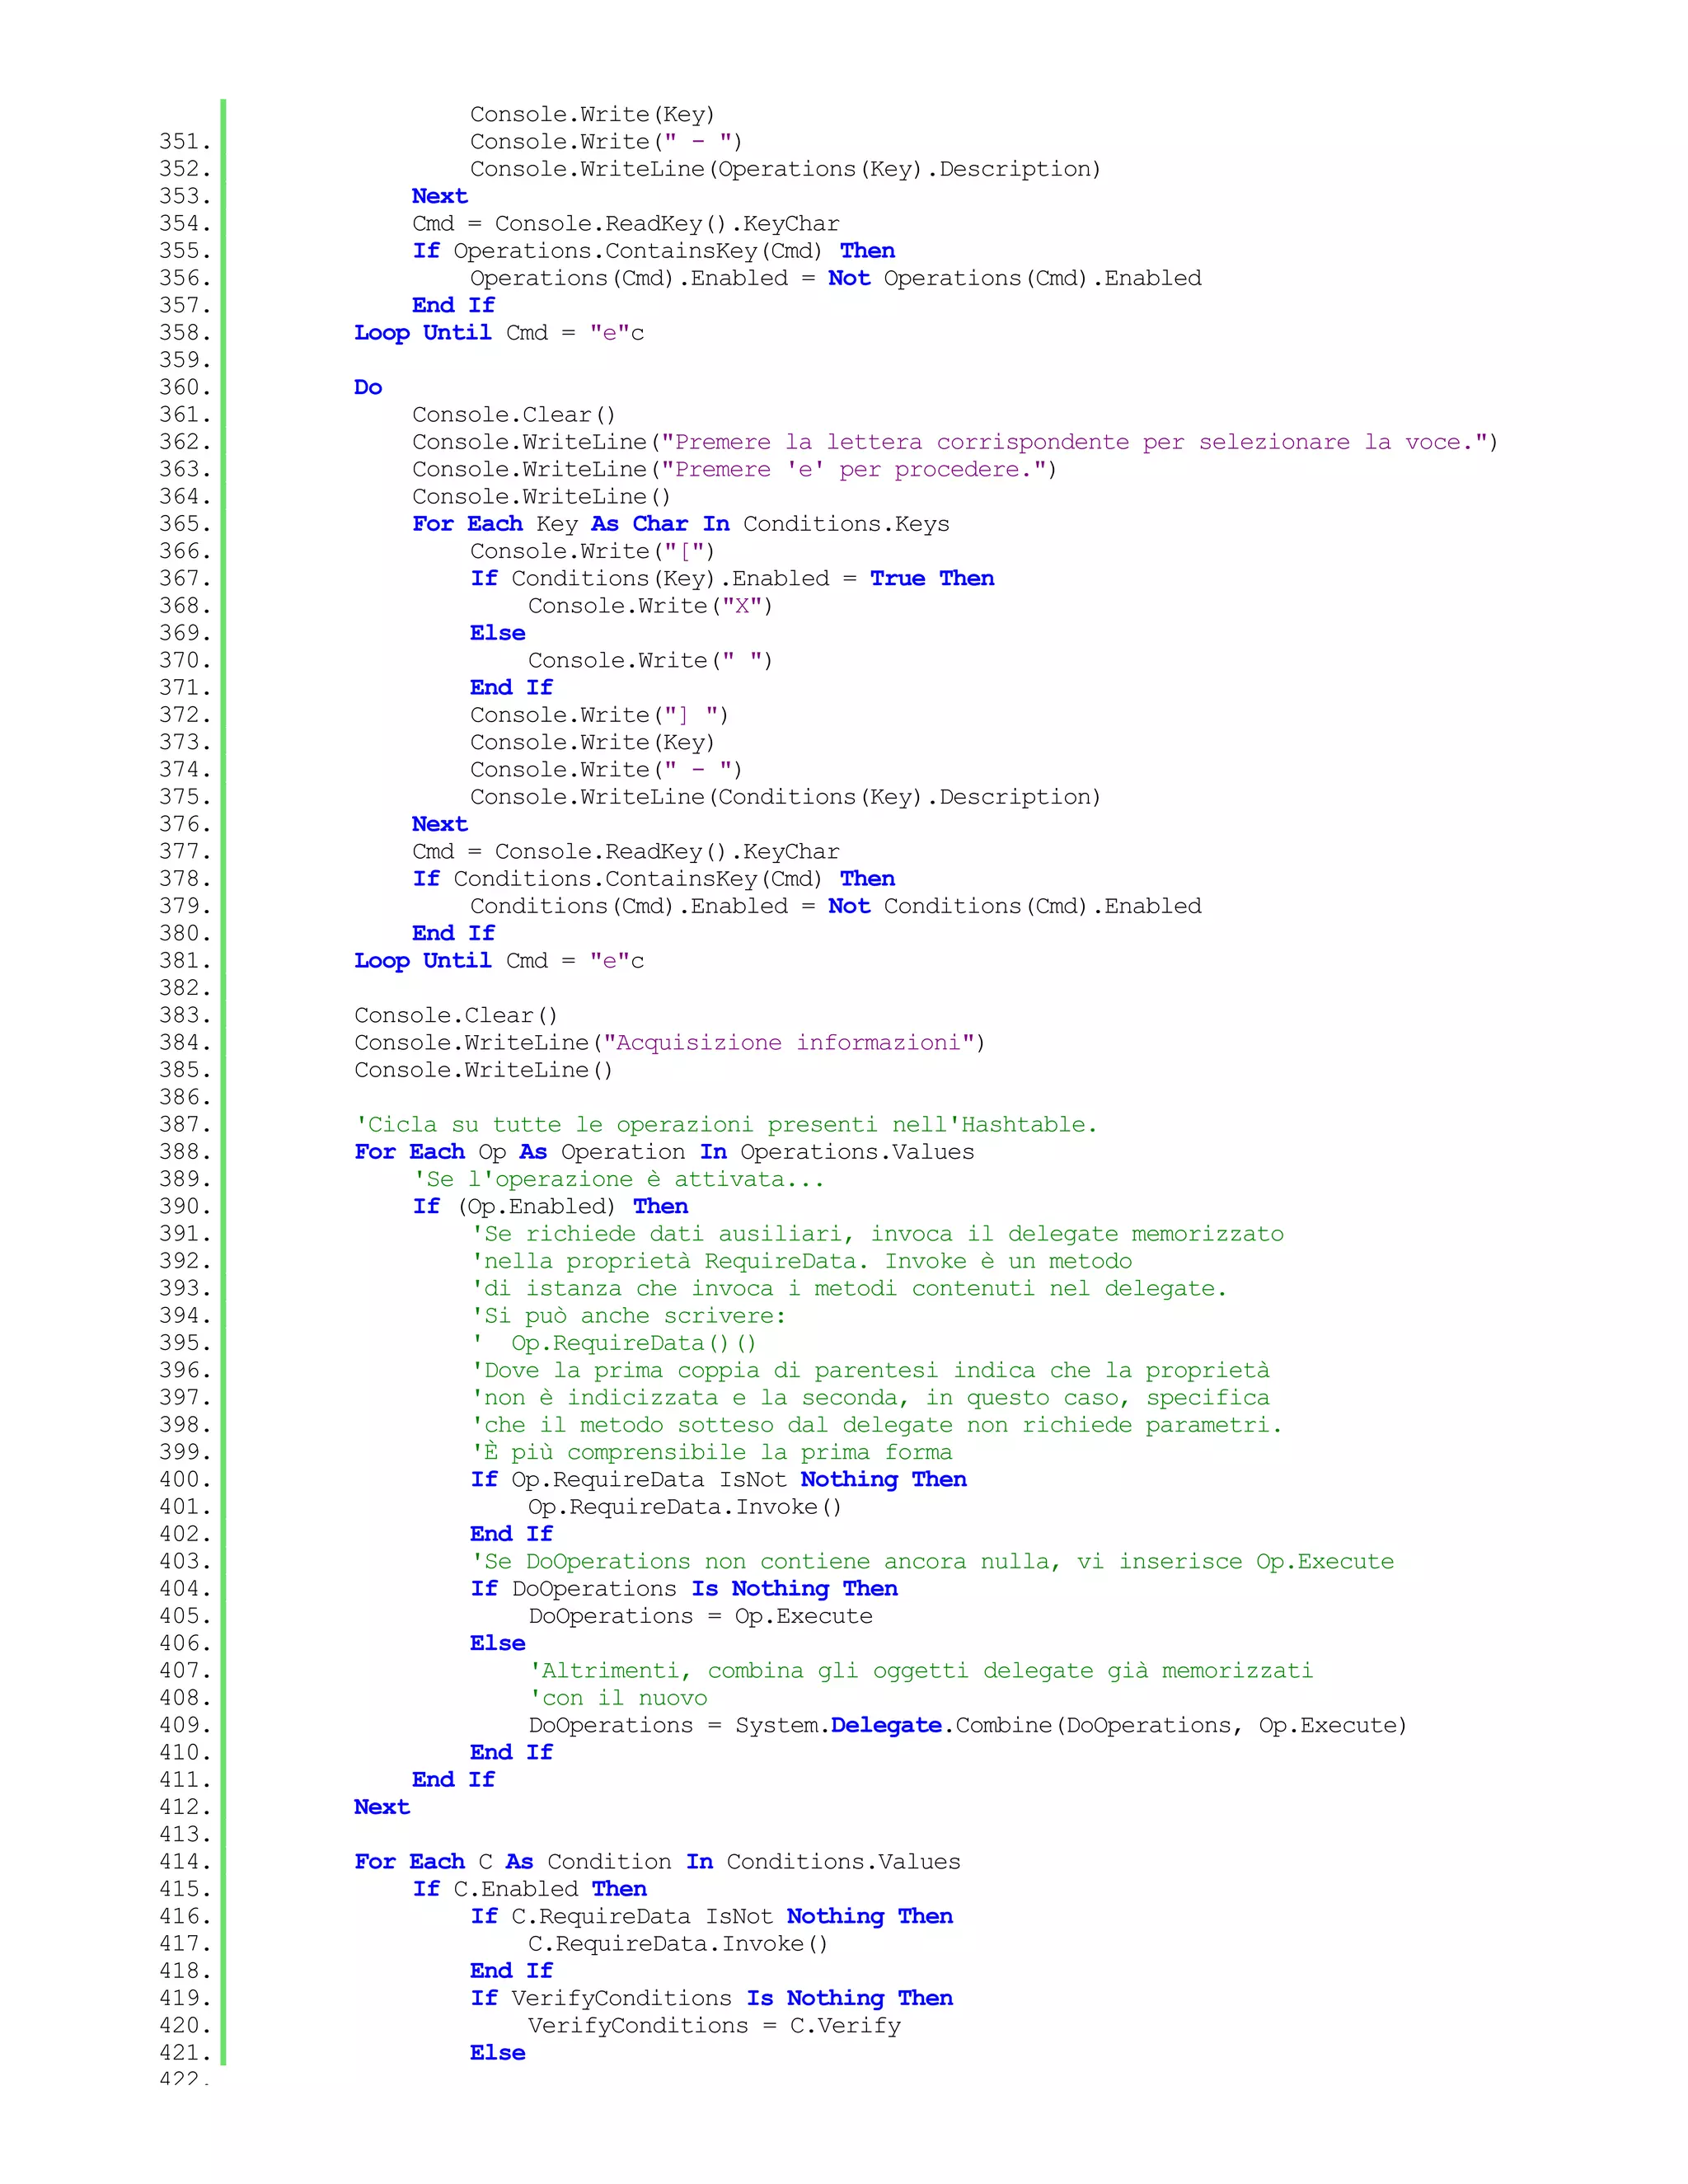Click 'DoOperations = Op.Execute' on line 405
The image size is (1688, 2184).
[x=700, y=1616]
